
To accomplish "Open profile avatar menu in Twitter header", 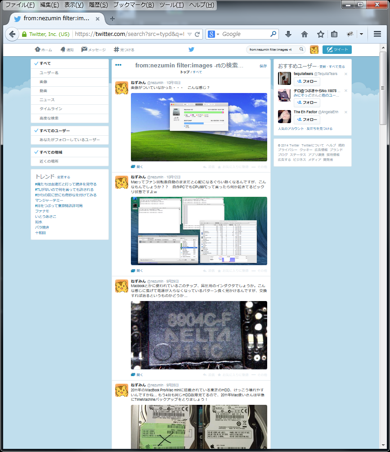I will coord(314,49).
